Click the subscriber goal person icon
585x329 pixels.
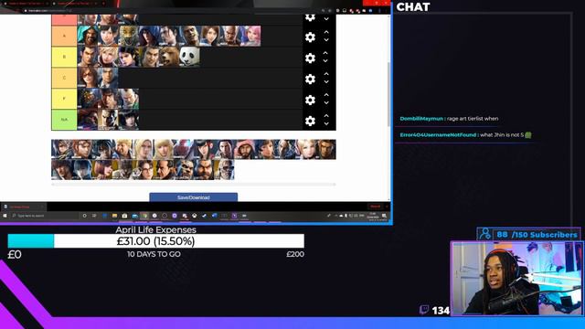[485, 234]
